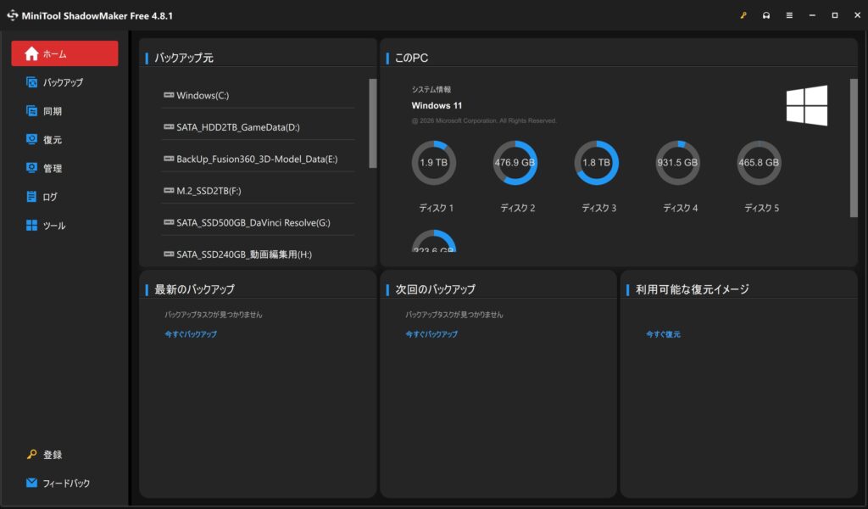Click the 今すぐ復元 link
The height and width of the screenshot is (509, 868).
click(x=663, y=334)
